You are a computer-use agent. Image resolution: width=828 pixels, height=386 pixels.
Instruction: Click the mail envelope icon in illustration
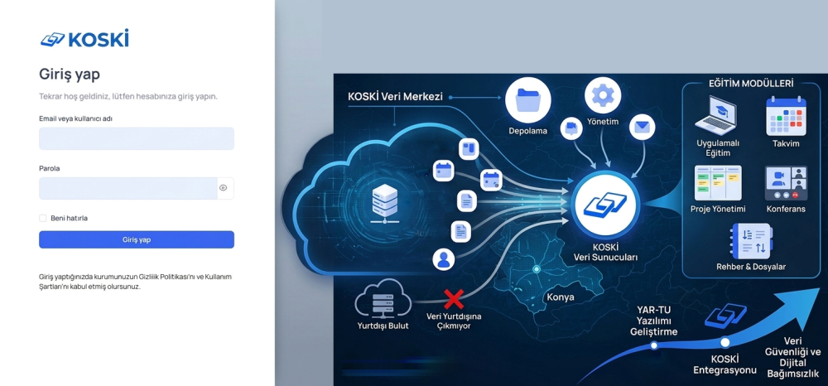tap(643, 127)
